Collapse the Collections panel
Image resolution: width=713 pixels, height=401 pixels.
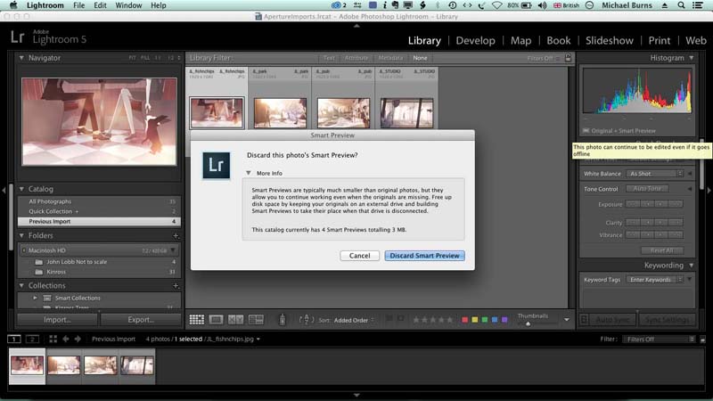point(21,285)
